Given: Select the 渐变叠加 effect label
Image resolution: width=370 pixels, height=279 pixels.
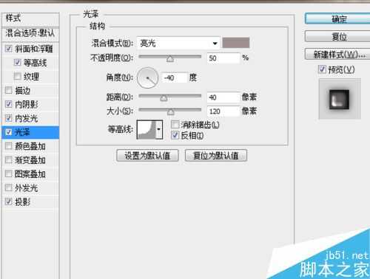Looking at the screenshot, I should pyautogui.click(x=30, y=160).
